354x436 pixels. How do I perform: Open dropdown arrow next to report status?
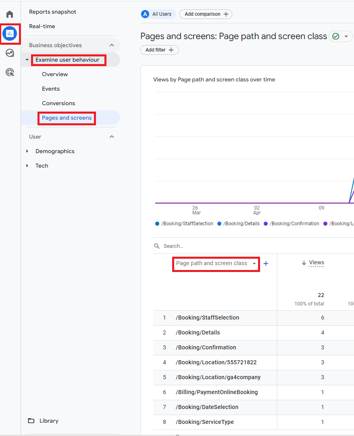(346, 36)
